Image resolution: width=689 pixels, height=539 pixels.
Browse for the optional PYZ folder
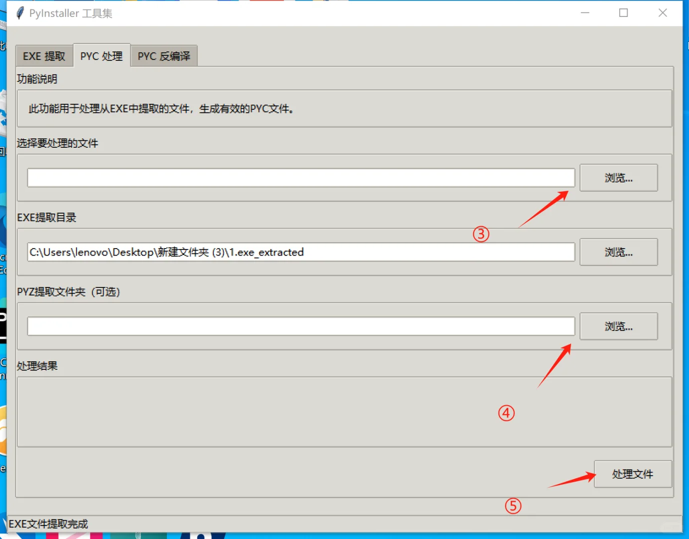coord(619,326)
